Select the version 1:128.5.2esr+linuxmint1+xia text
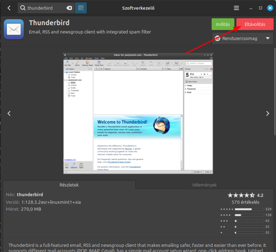Screen dimensions: 276x252 tap(51, 202)
